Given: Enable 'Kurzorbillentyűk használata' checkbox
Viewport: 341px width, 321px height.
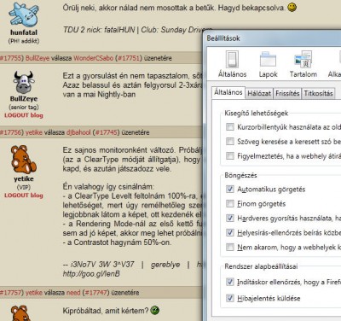Looking at the screenshot, I should tap(230, 126).
